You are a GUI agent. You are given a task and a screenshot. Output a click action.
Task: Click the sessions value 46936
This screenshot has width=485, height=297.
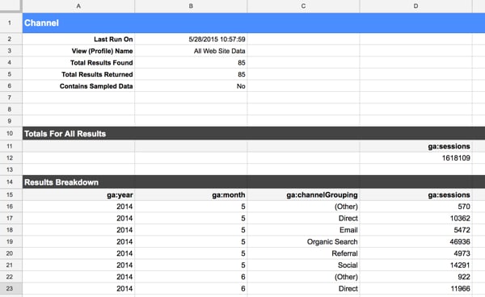pos(416,242)
